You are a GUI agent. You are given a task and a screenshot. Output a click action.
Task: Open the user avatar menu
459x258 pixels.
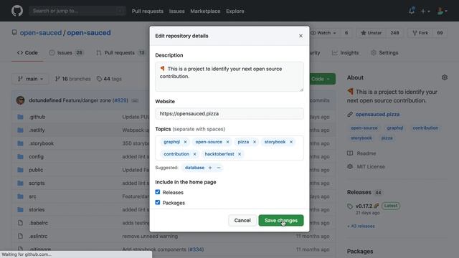(442, 11)
